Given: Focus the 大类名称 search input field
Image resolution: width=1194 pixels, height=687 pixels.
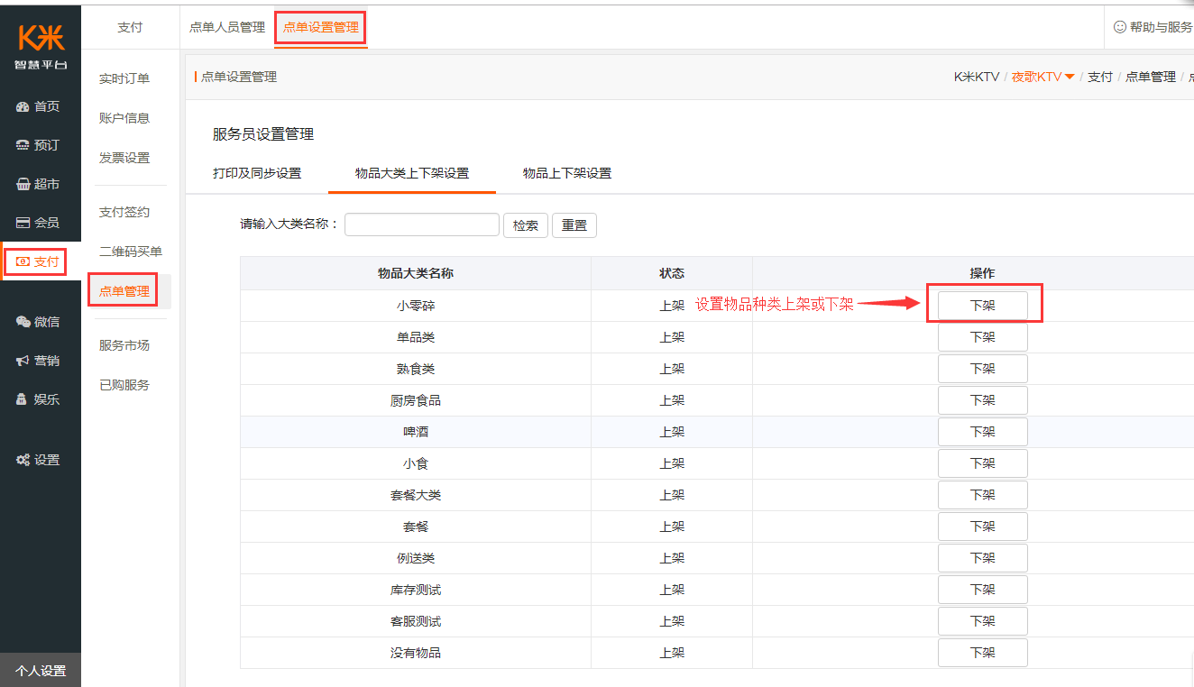Looking at the screenshot, I should (x=422, y=224).
